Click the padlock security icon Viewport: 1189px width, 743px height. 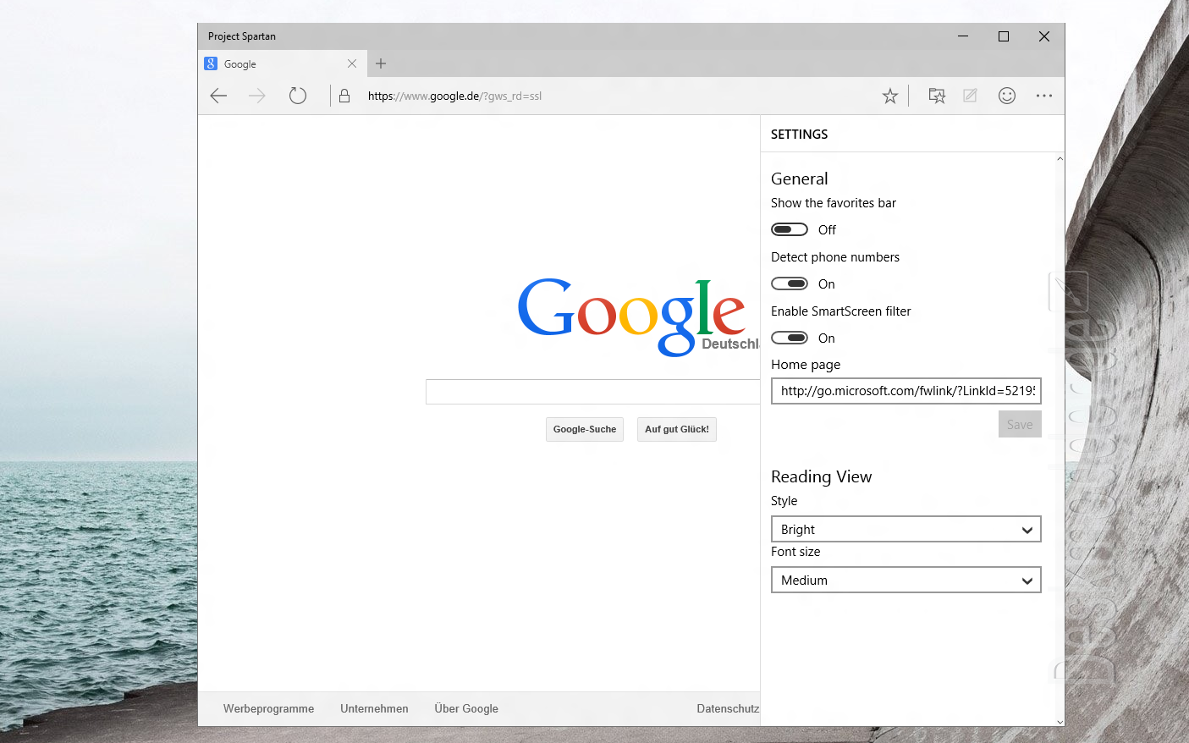point(344,96)
